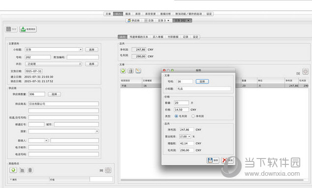The image size is (312, 188).
Task: Click the dialog 小标题 field with 礼品
Action: click(x=204, y=89)
